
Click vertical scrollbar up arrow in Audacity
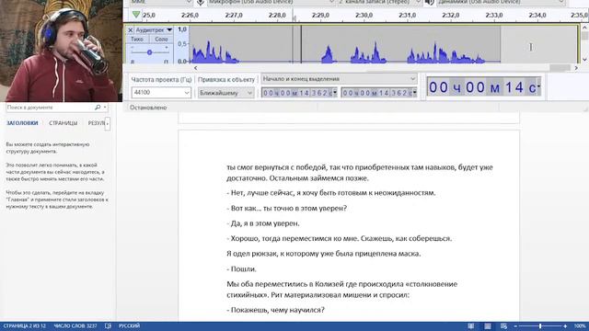point(584,28)
